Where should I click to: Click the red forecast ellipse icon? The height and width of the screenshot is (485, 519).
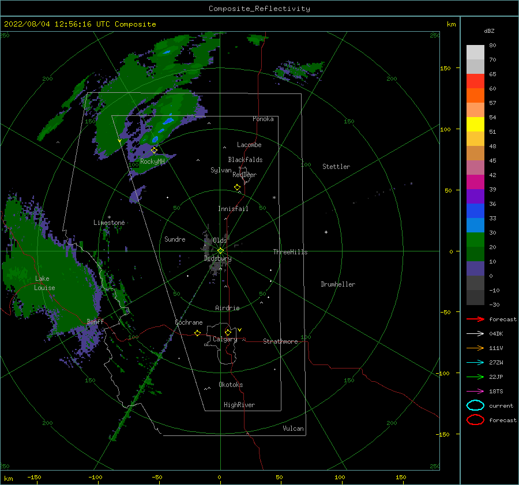(475, 420)
